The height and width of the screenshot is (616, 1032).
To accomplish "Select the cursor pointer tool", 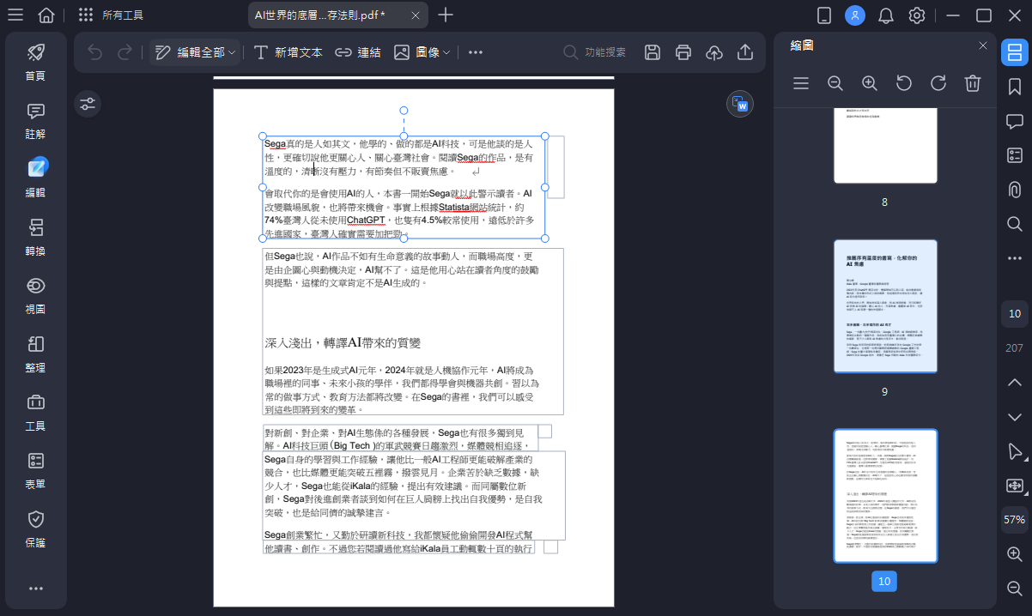I will (1015, 451).
